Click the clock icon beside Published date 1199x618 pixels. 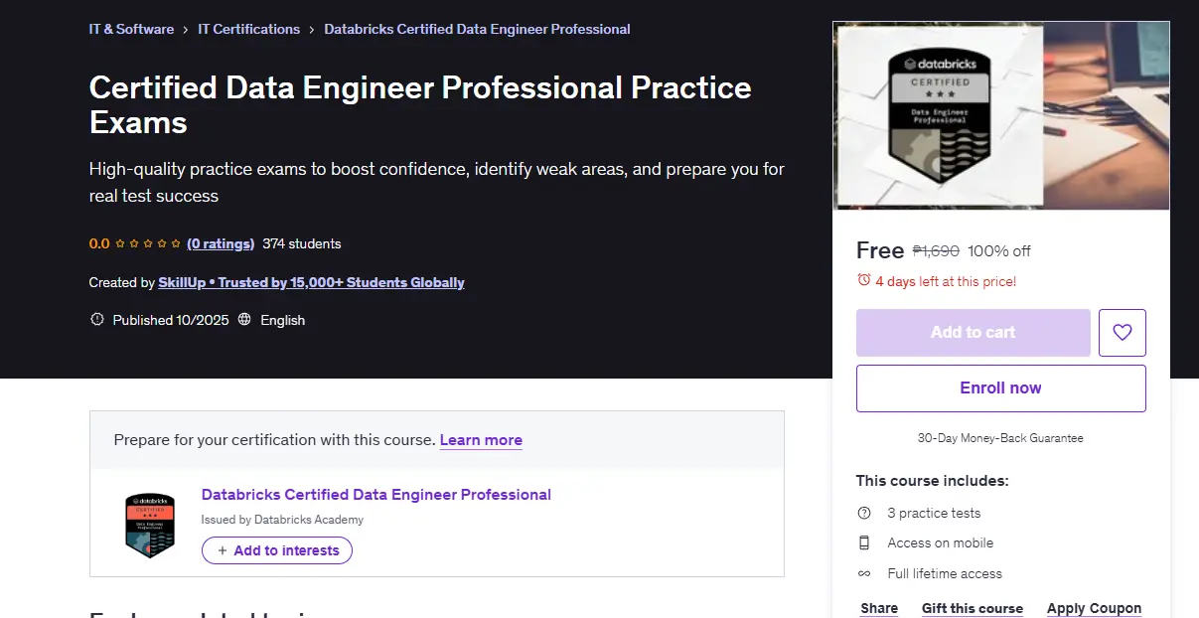point(97,320)
